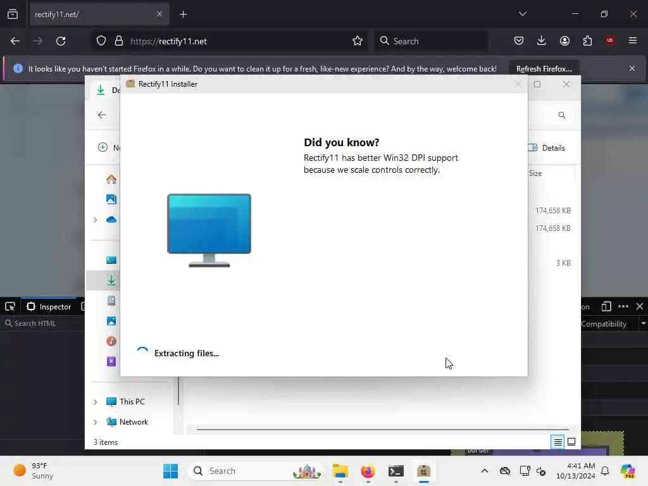Click the Firefox Search box
This screenshot has width=648, height=486.
432,41
